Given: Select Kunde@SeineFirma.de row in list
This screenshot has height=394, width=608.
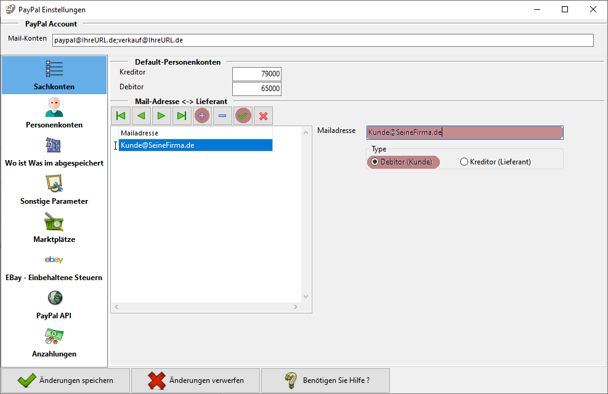Looking at the screenshot, I should click(195, 145).
